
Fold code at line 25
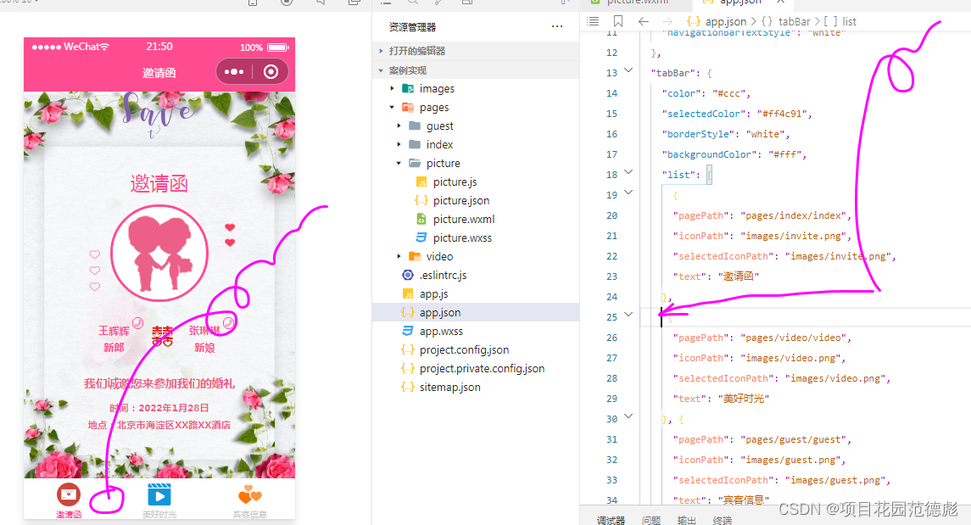pos(628,315)
